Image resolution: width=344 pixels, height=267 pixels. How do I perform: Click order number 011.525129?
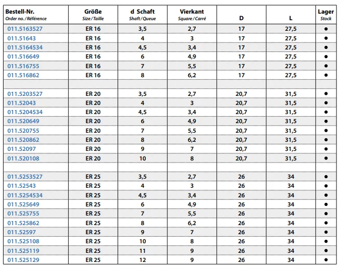tap(23, 260)
